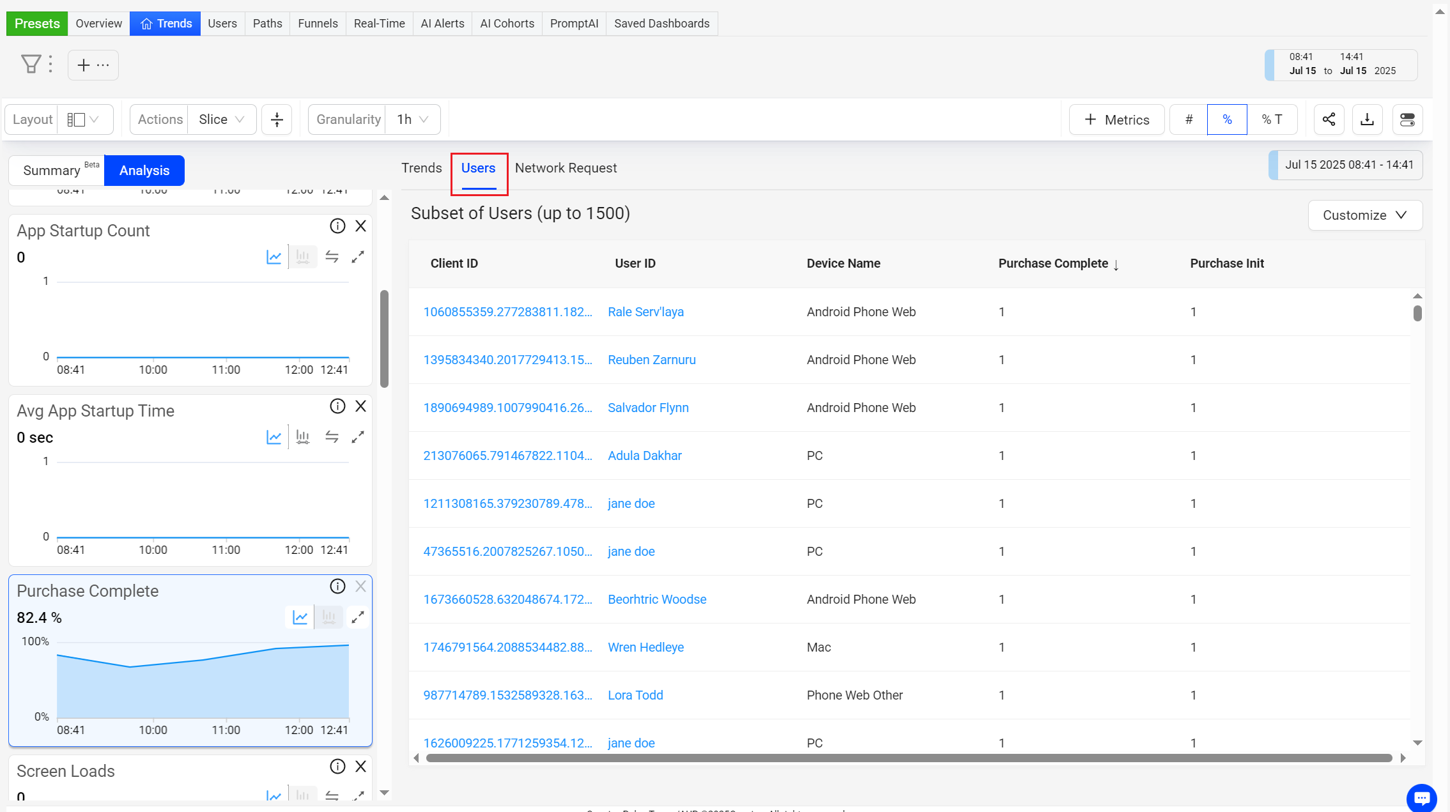
Task: Click swap arrows icon on App Startup Count
Action: click(332, 257)
